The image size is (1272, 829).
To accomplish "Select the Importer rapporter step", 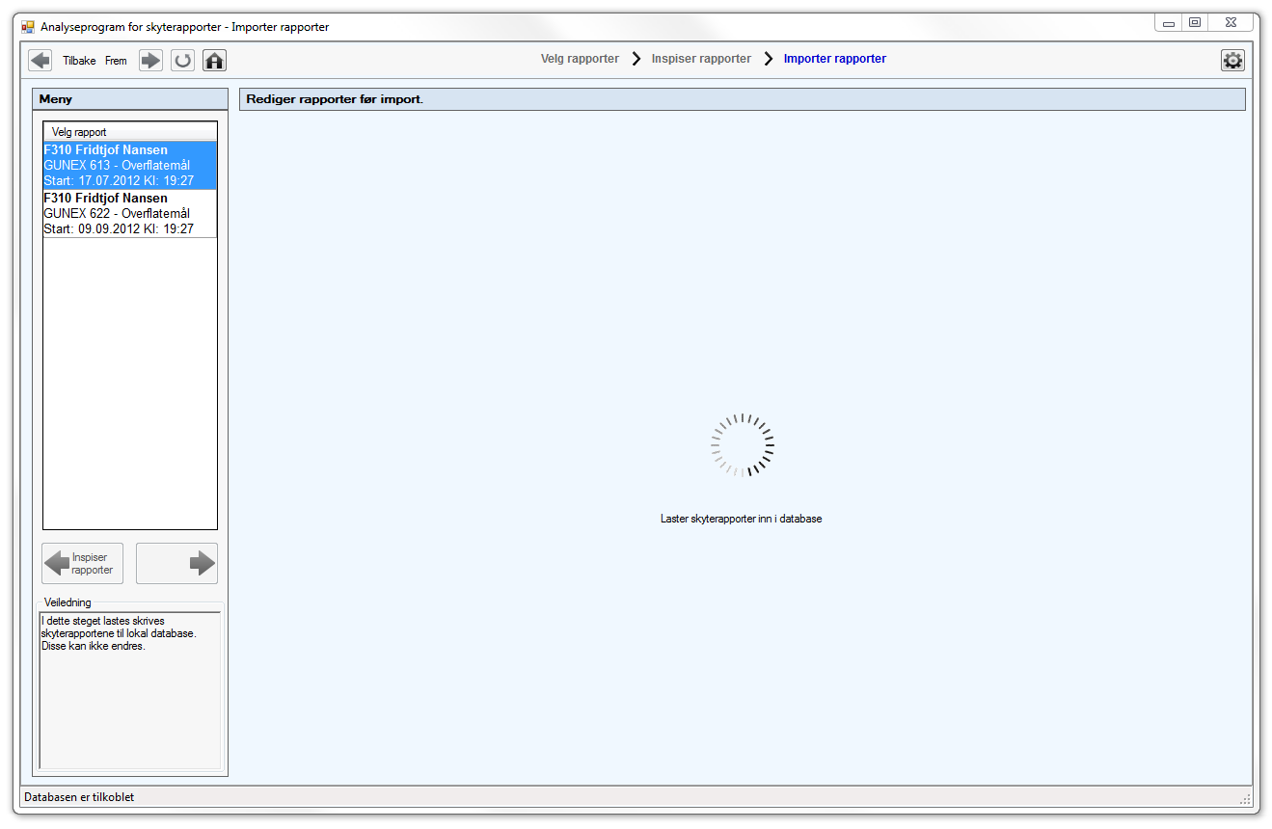I will coord(835,59).
